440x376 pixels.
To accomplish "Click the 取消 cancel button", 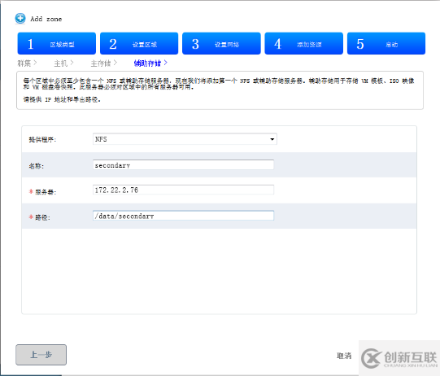I will point(344,356).
